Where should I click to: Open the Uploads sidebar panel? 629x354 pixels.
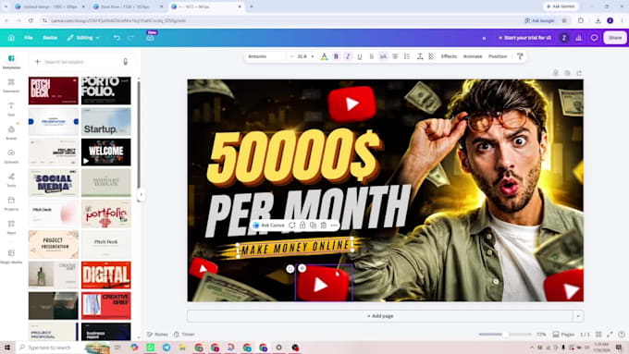pyautogui.click(x=11, y=156)
